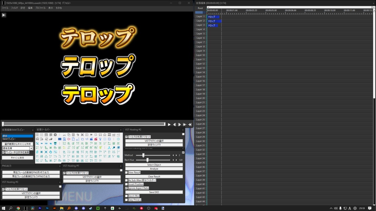Toggle the VST Hosting #2 filter enable checkbox
Viewport: 376px width, 211px height.
coord(183,134)
